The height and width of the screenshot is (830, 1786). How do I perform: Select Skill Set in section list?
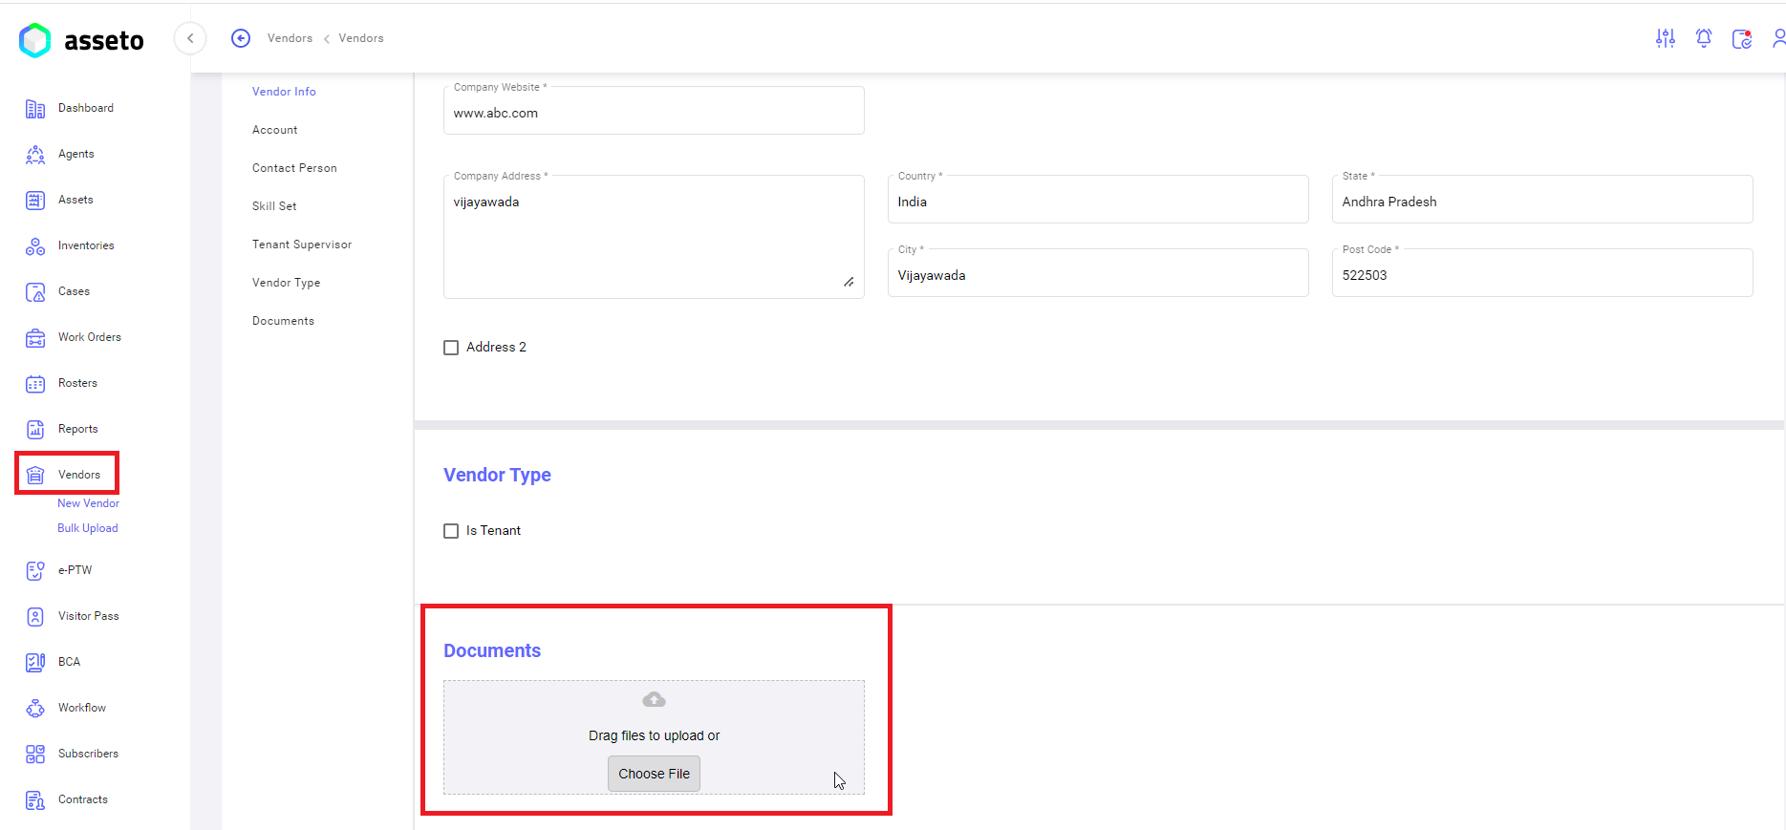tap(274, 206)
